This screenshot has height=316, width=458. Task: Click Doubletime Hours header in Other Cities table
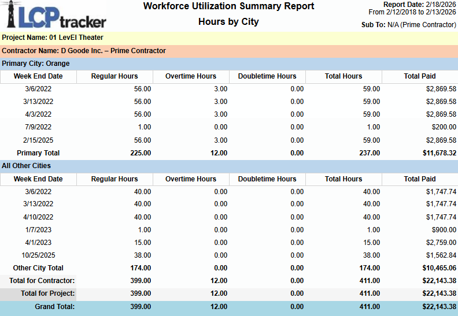tap(267, 179)
